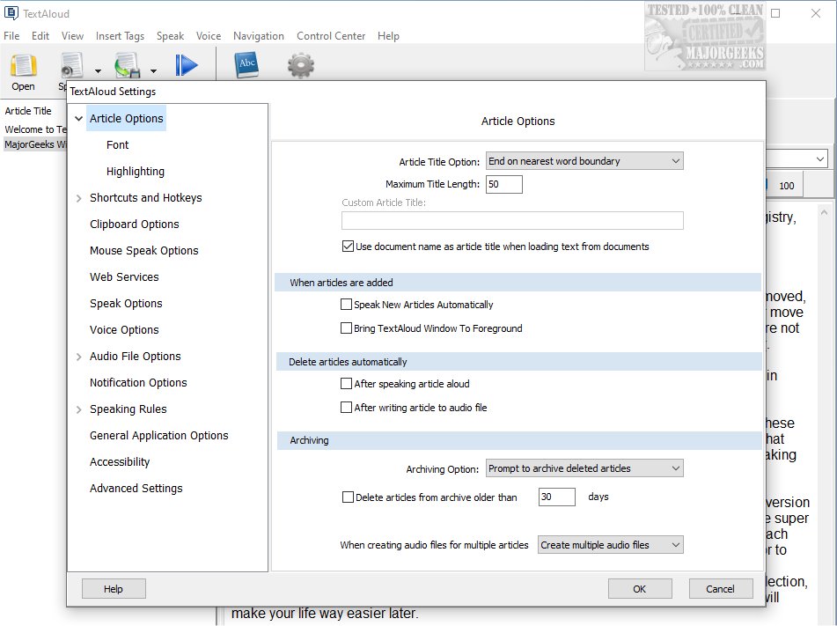
Task: Select Audio File Options label in tree
Action: pyautogui.click(x=135, y=357)
